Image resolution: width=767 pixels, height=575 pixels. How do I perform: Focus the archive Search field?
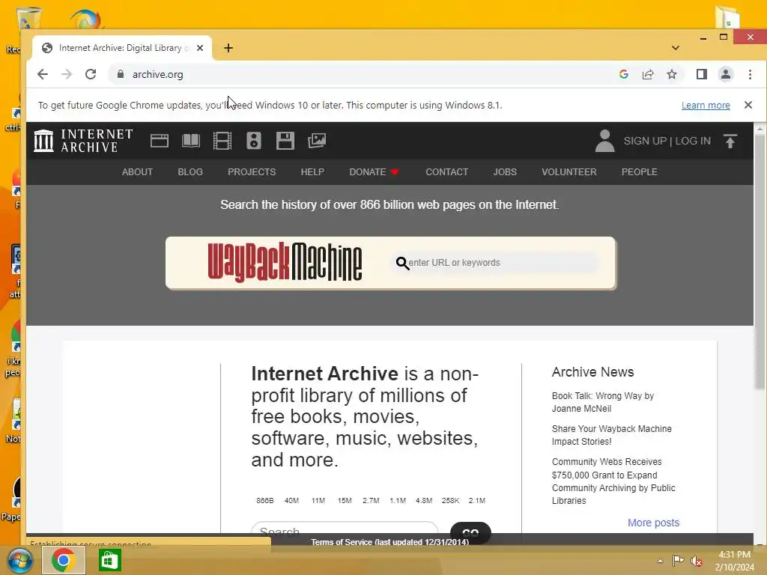[345, 529]
